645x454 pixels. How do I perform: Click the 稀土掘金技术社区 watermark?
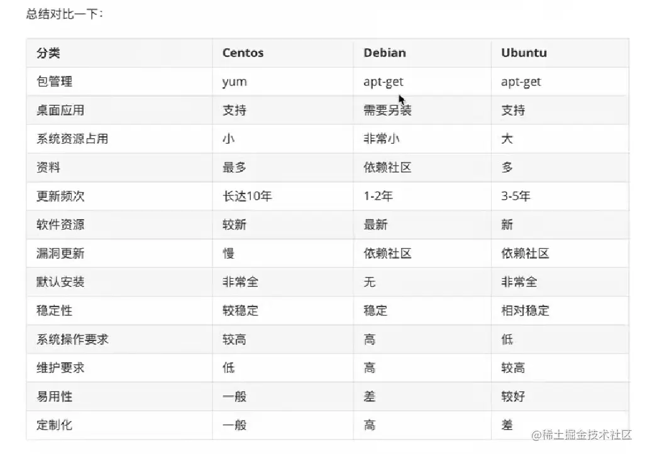coord(582,435)
